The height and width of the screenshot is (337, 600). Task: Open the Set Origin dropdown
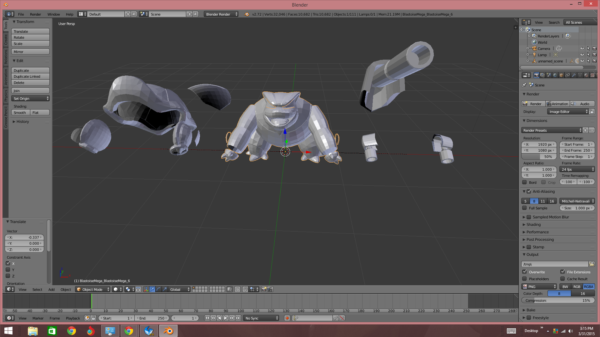[30, 98]
